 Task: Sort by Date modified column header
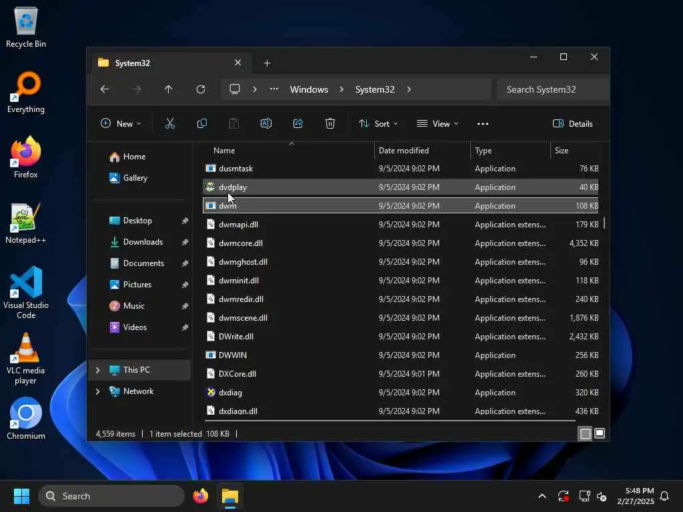(422, 151)
